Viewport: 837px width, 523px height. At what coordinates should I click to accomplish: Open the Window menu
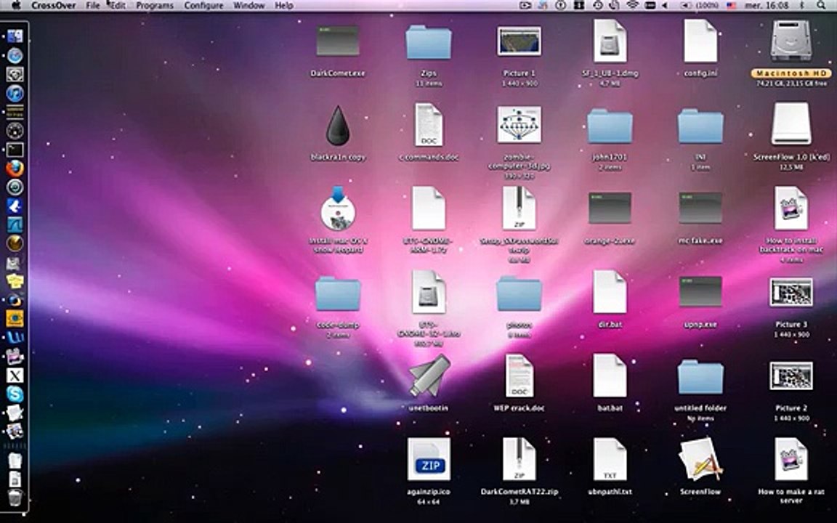[x=249, y=5]
